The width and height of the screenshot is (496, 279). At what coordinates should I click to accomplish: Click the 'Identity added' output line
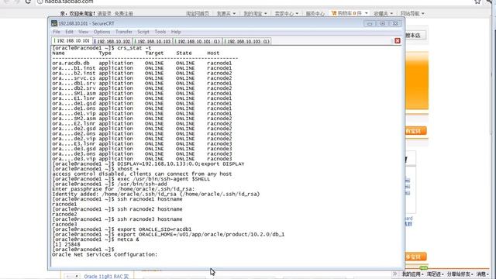(156, 194)
